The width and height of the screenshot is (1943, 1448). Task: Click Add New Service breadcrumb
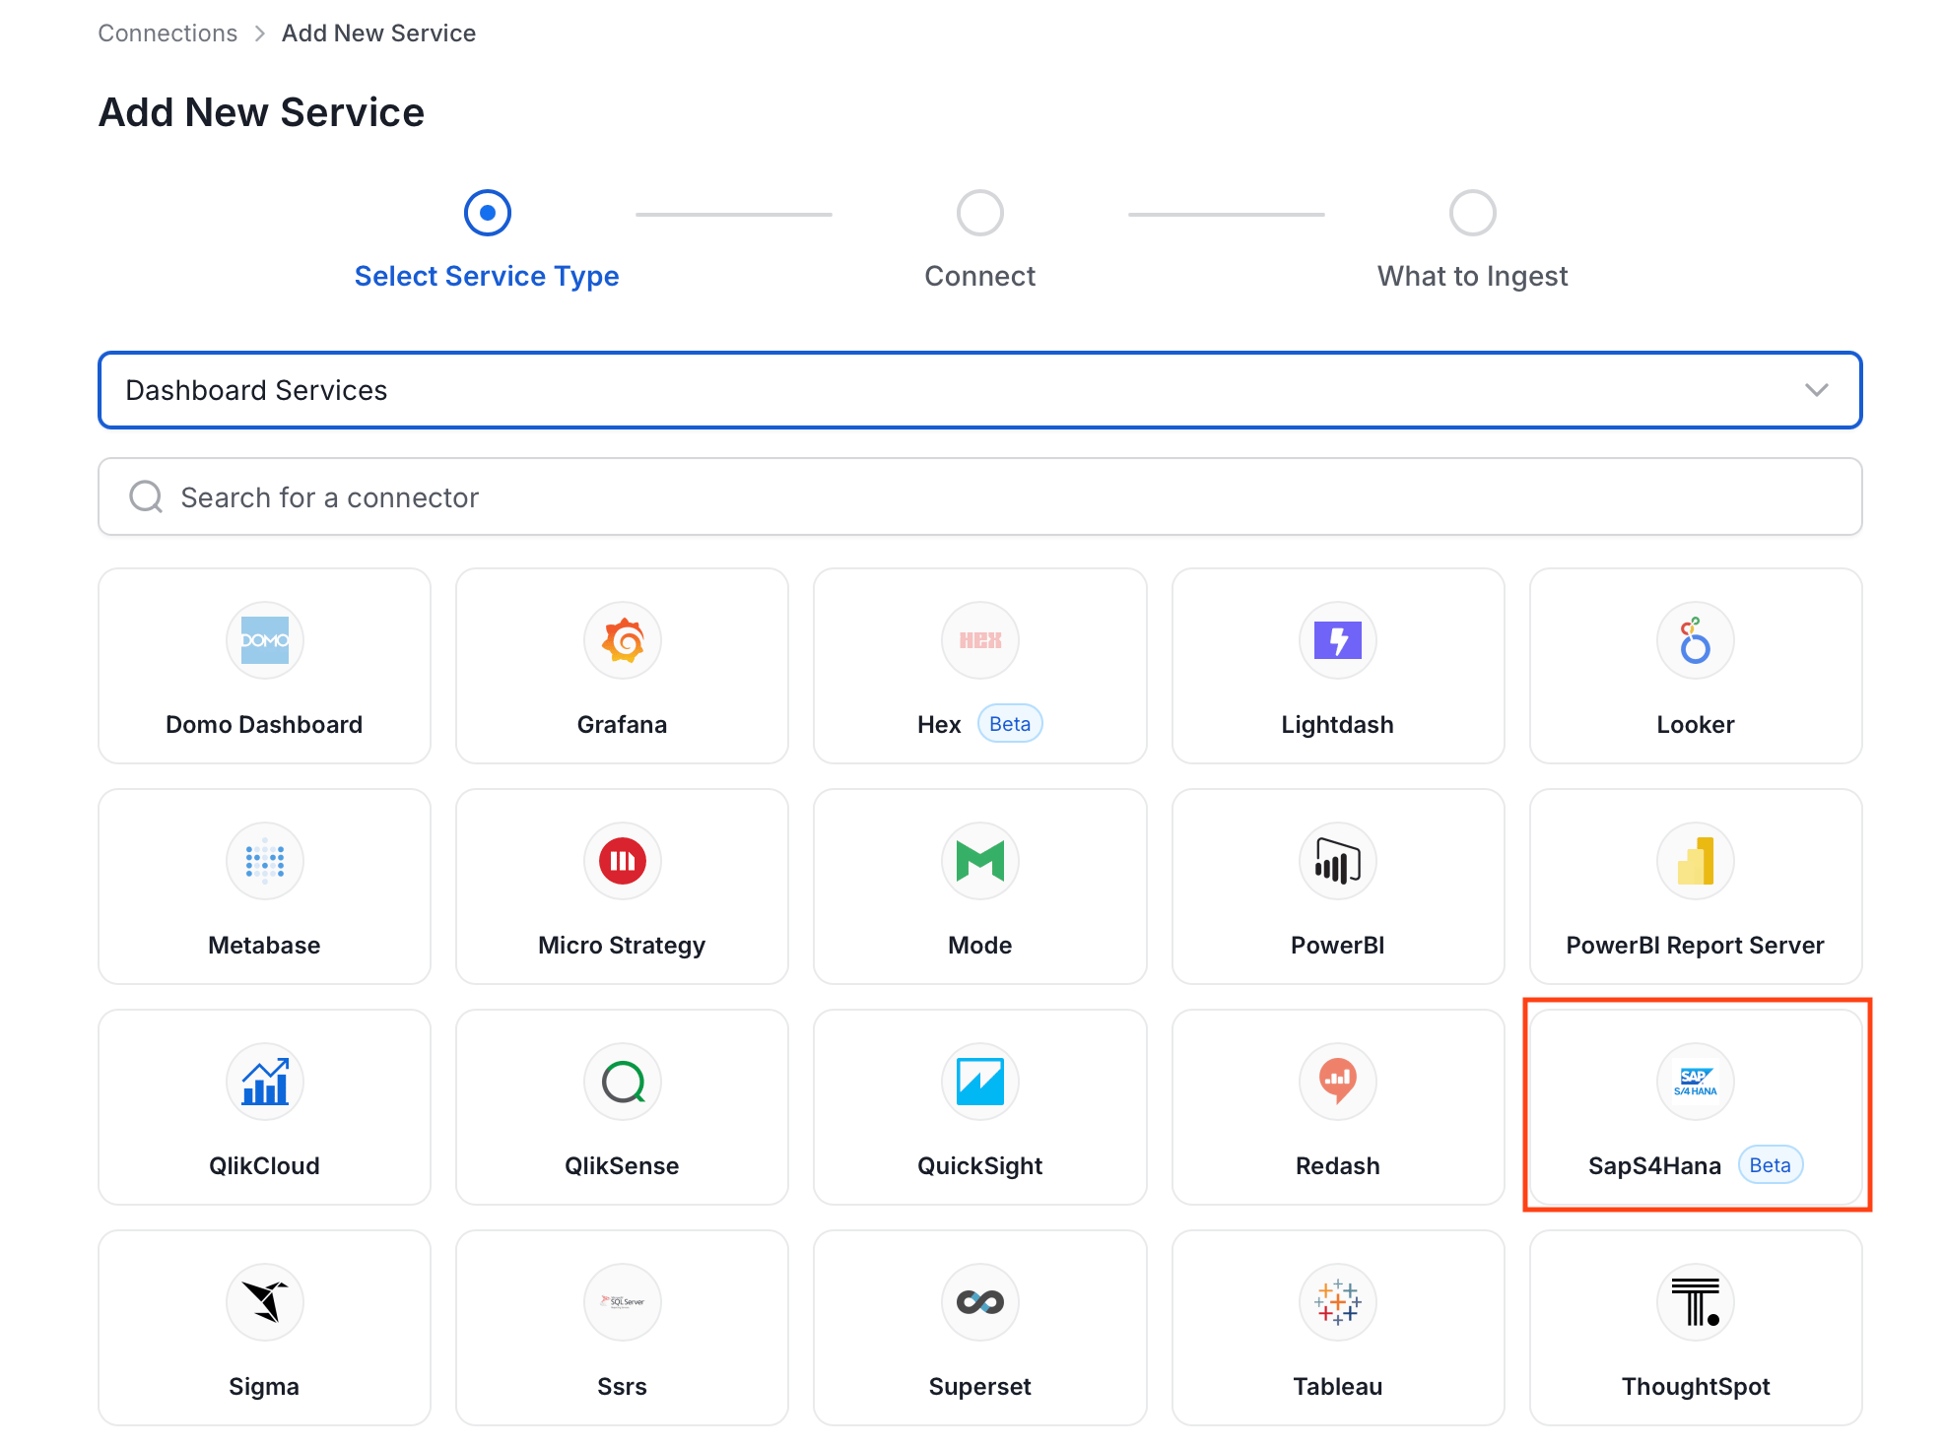[378, 33]
